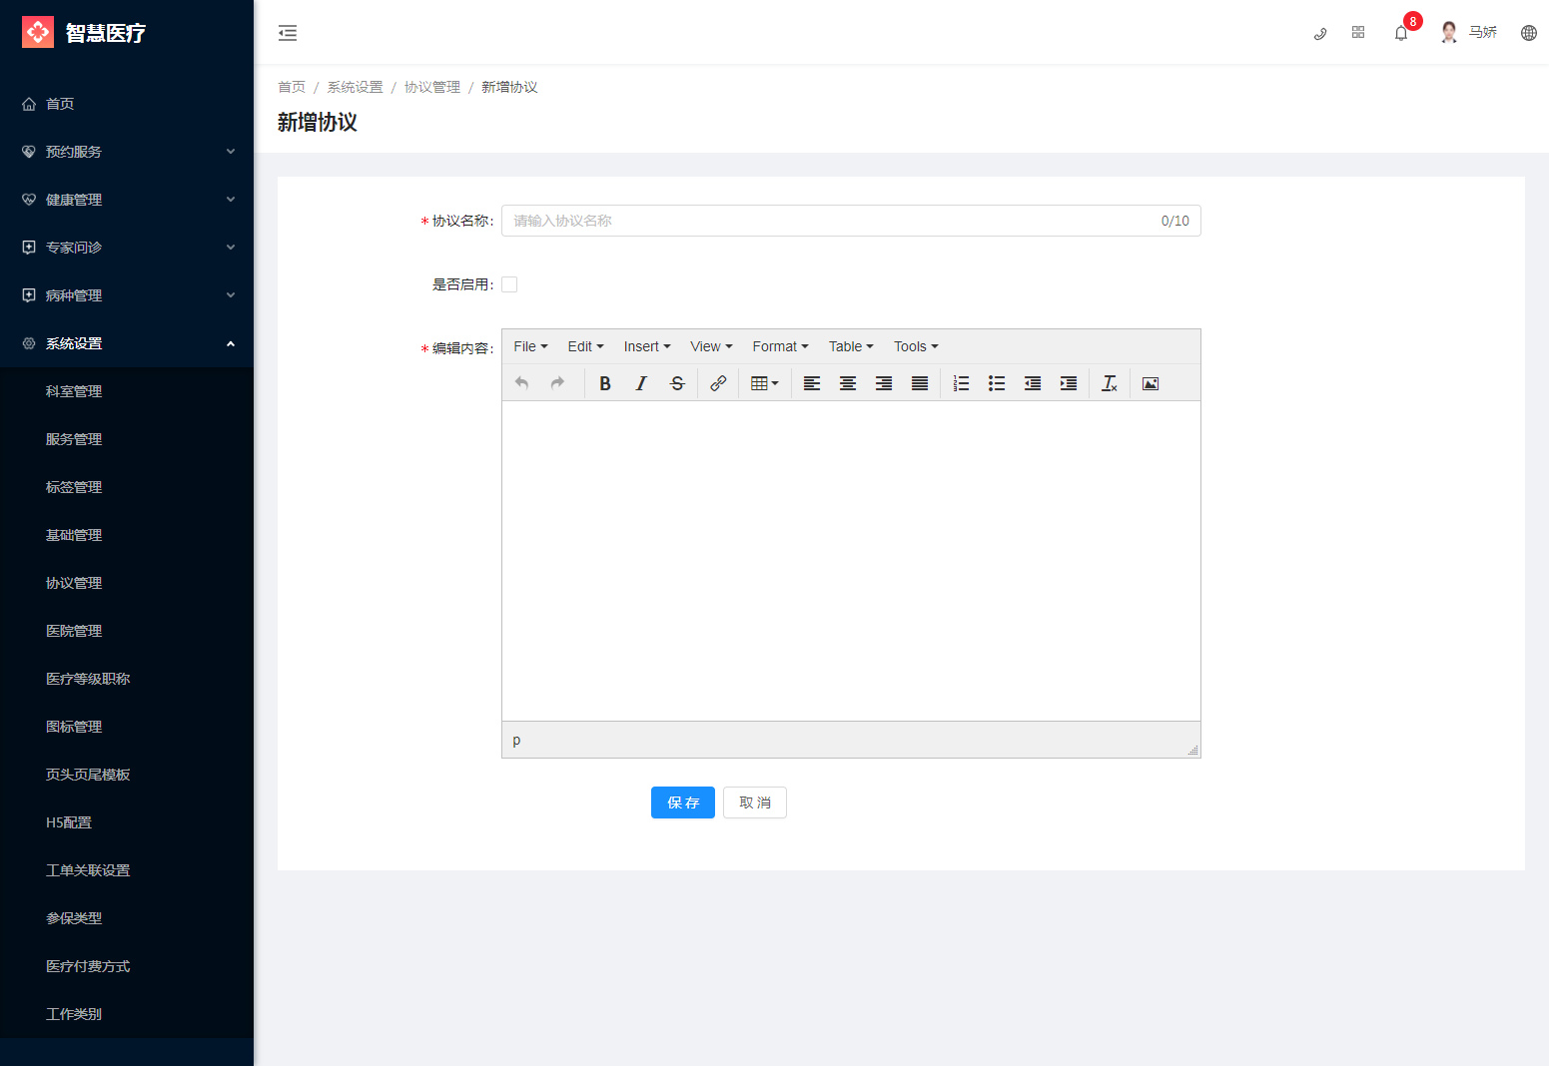Viewport: 1549px width, 1066px height.
Task: Click the 智慧医疗 logo icon
Action: [x=38, y=32]
